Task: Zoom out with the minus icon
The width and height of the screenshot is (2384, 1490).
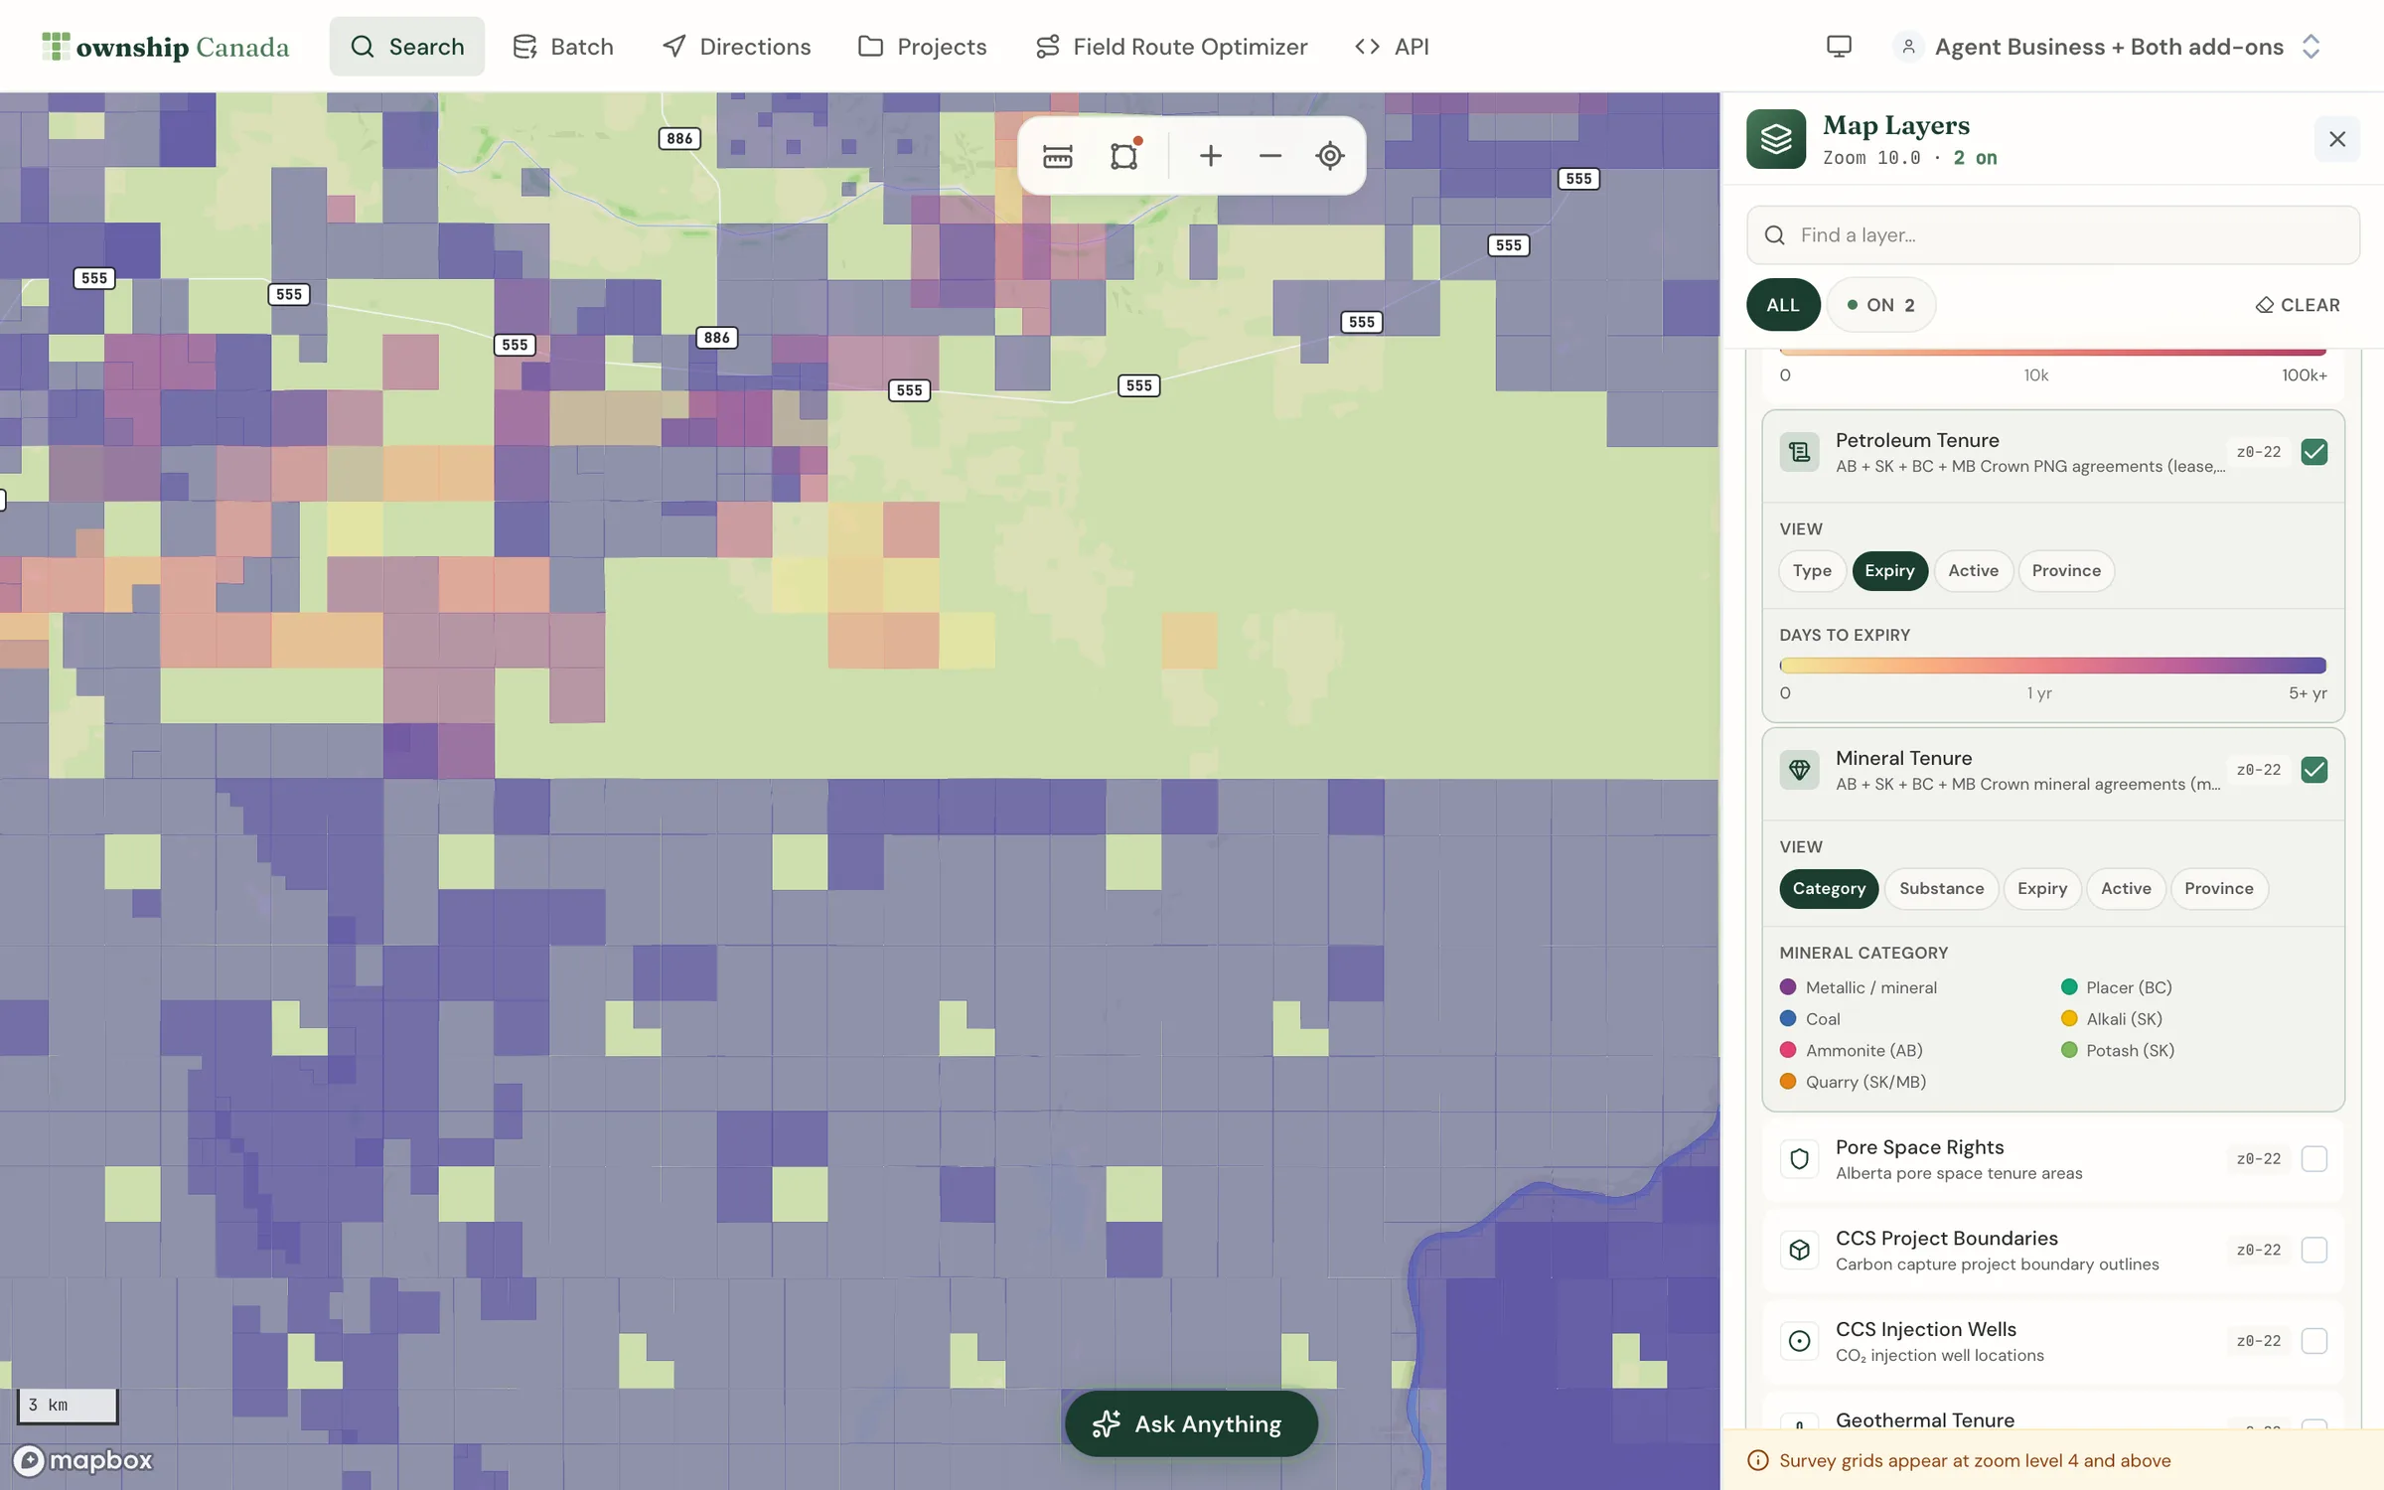Action: click(1269, 156)
